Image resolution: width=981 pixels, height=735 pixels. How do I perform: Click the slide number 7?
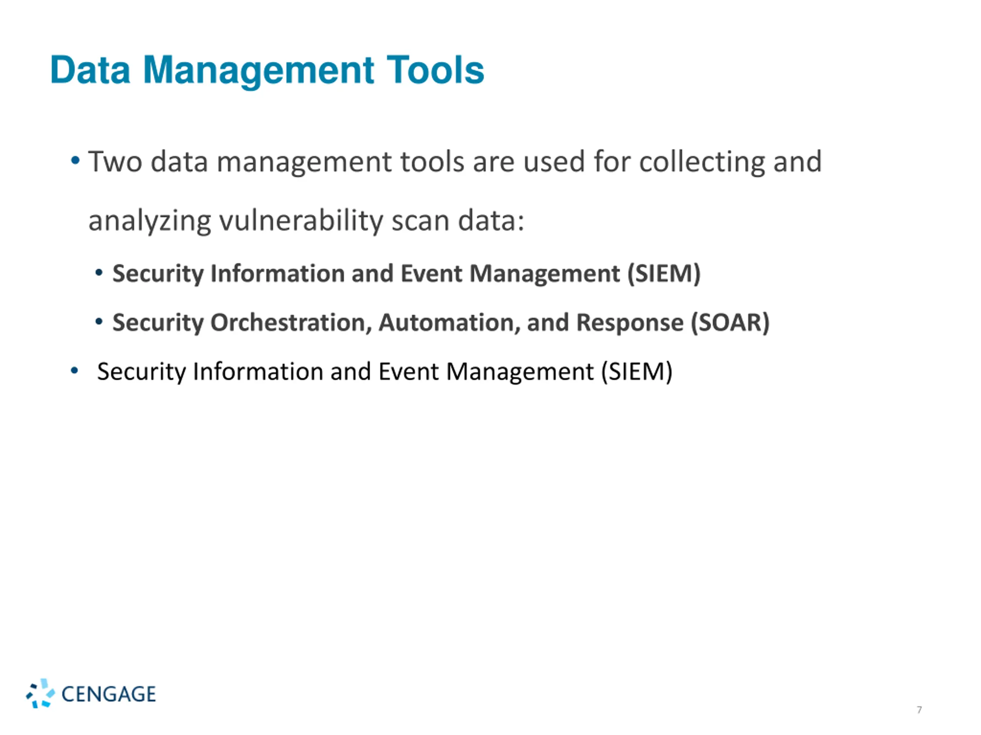point(919,710)
